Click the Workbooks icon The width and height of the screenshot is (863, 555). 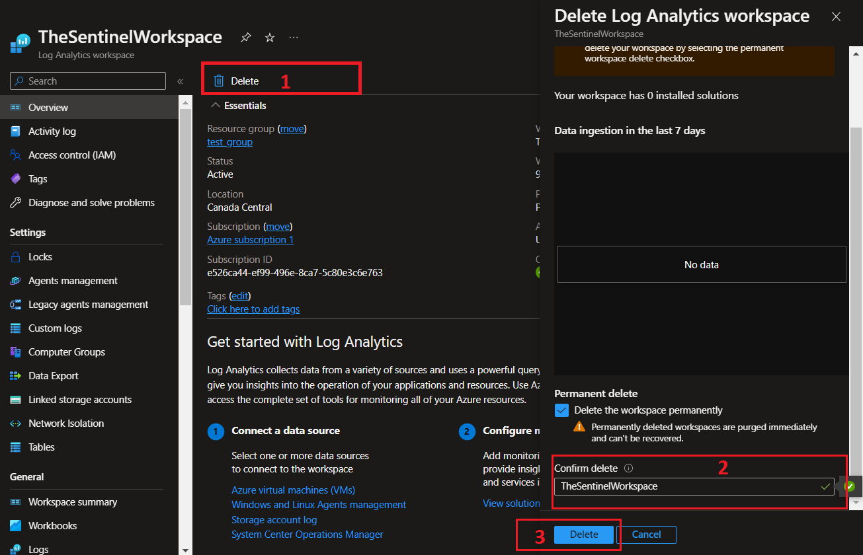click(x=15, y=525)
